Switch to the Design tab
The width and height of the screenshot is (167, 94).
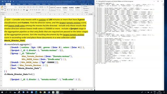point(19,4)
